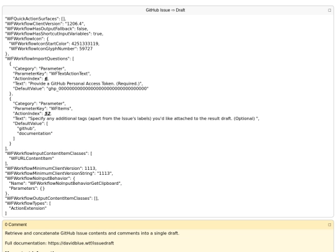The height and width of the screenshot is (252, 336).
Task: Click the "WFWorkflowClientVersion": "1206.4" line
Action: point(45,24)
